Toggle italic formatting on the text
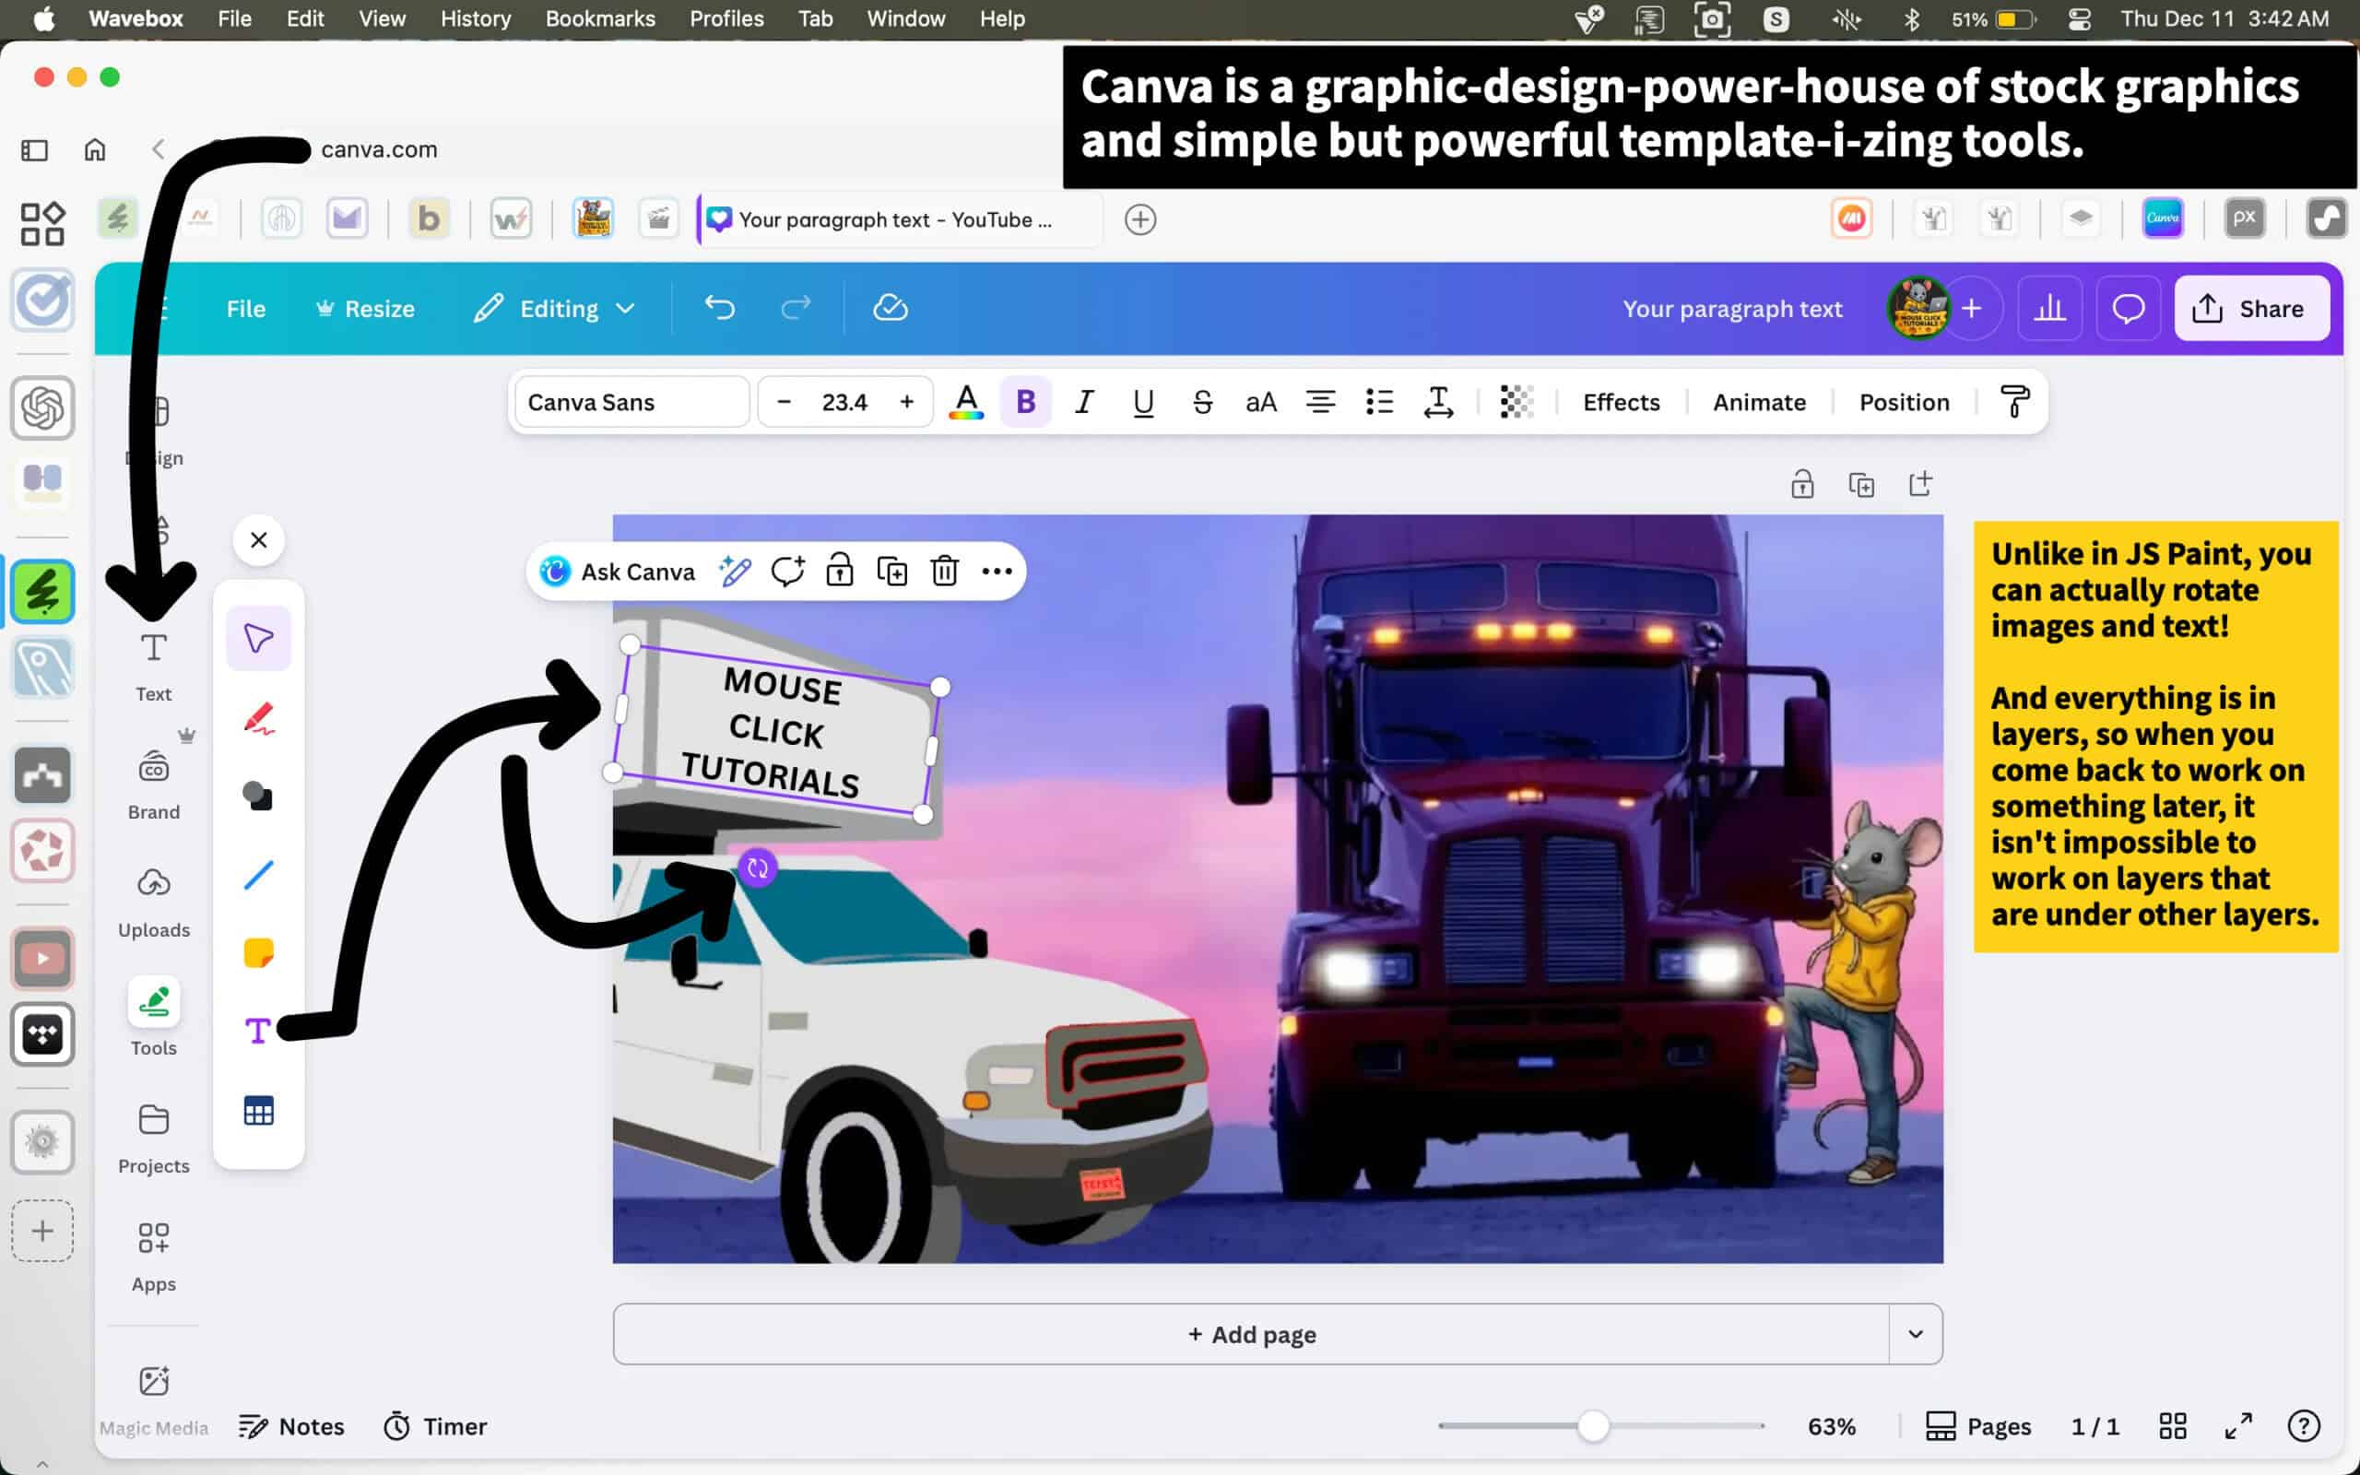Viewport: 2360px width, 1475px height. (1083, 402)
